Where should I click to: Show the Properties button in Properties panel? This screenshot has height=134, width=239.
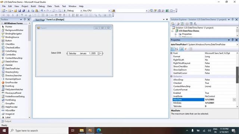pos(181,49)
